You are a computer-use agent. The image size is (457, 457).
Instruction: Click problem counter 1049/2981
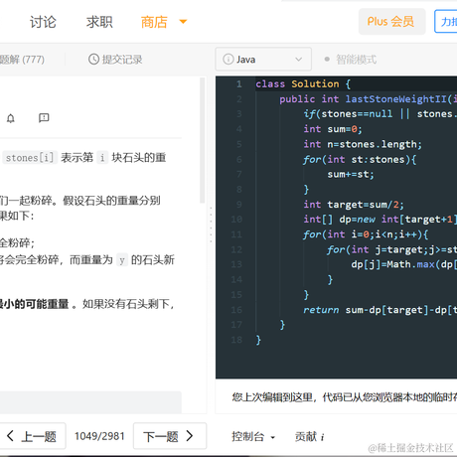click(99, 436)
